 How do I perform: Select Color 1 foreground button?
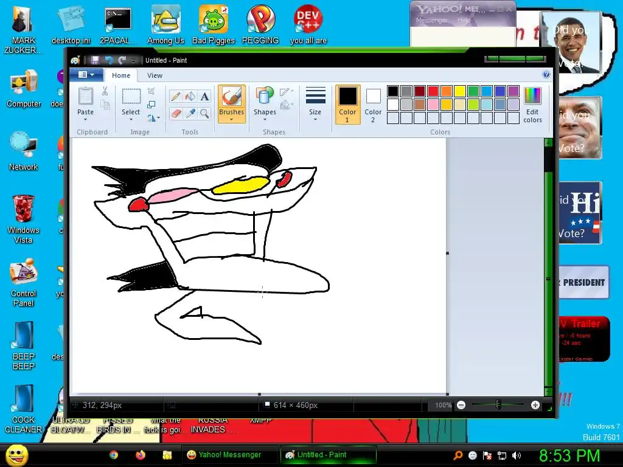coord(347,105)
